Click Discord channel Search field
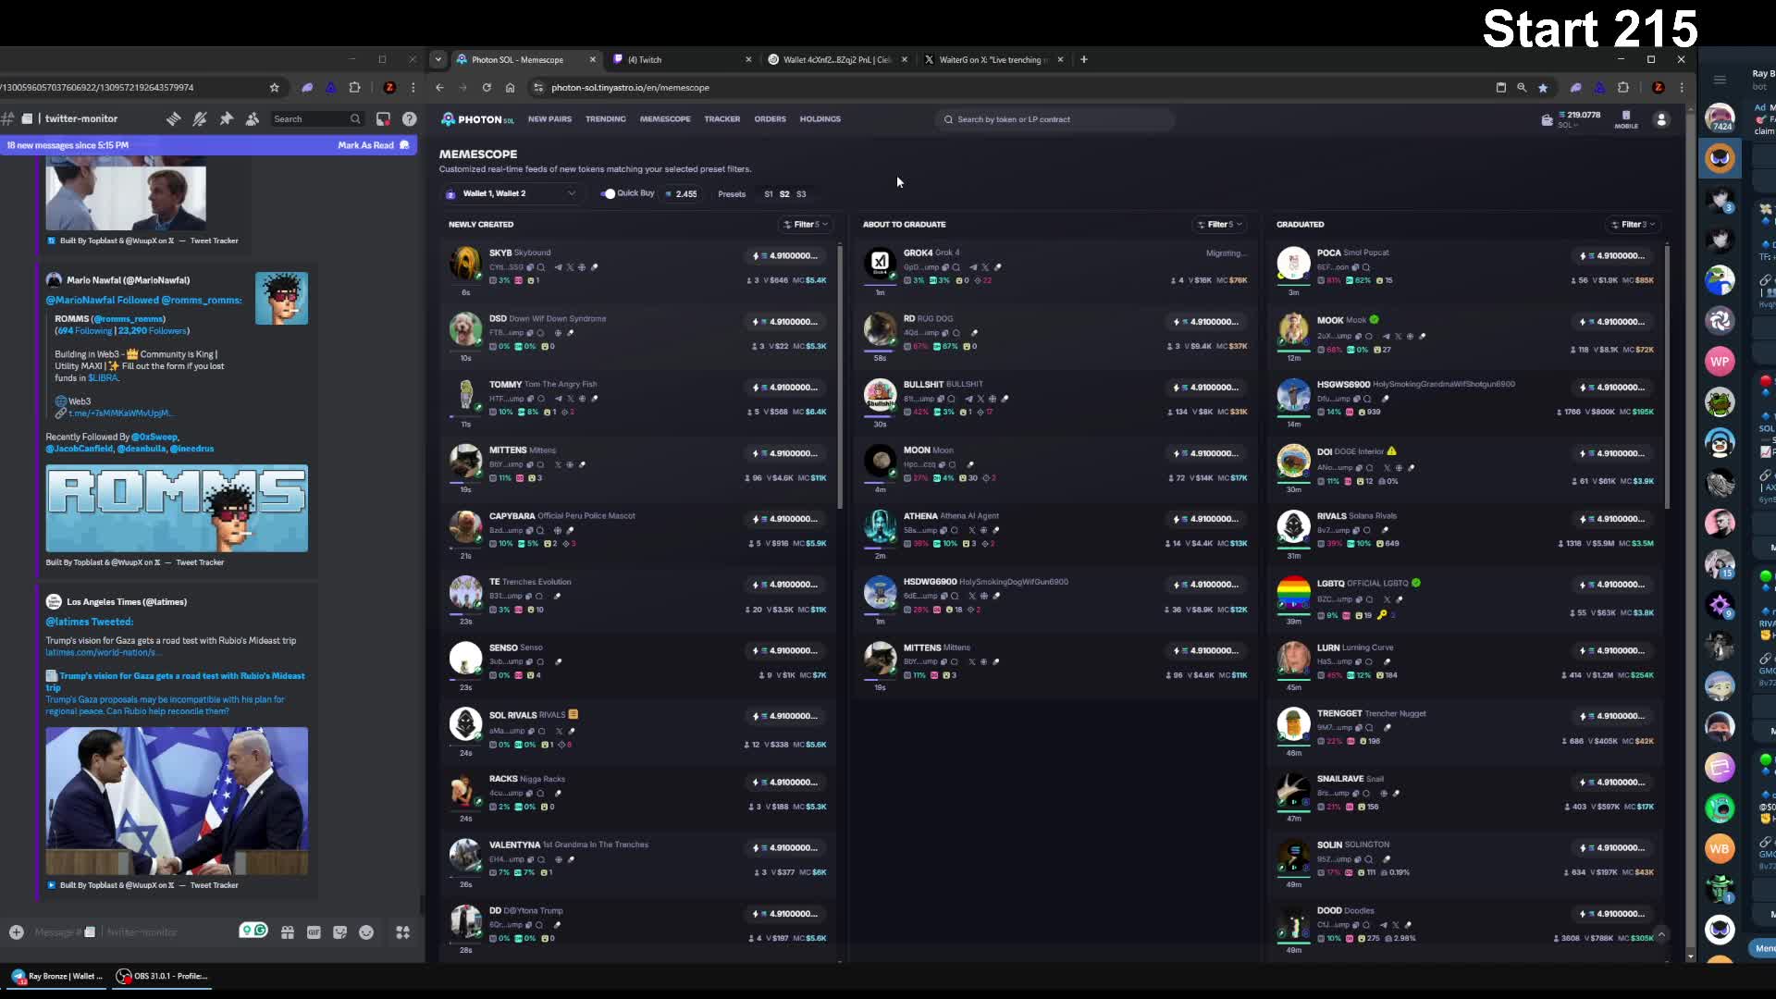Image resolution: width=1776 pixels, height=999 pixels. (316, 118)
